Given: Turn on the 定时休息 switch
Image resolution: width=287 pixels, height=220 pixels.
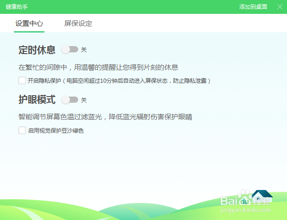Looking at the screenshot, I should point(70,49).
